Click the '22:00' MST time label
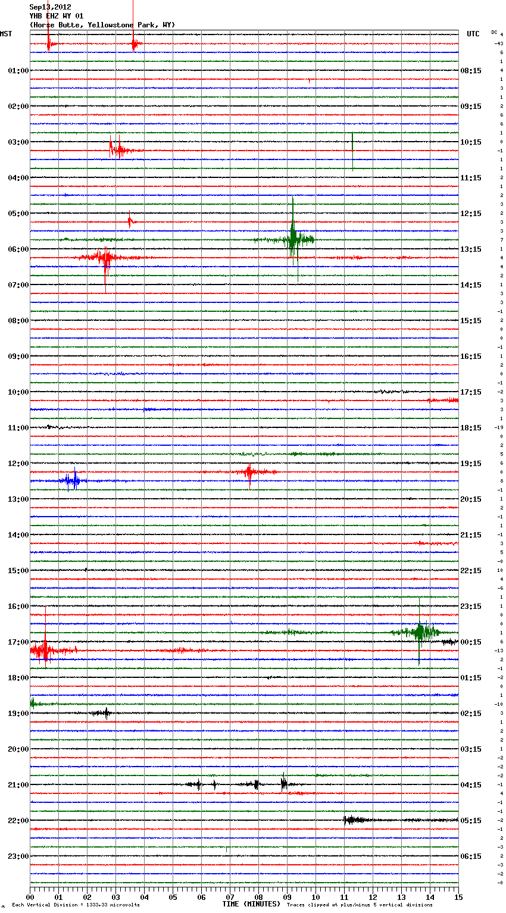Viewport: 506px width, 913px height. click(18, 821)
